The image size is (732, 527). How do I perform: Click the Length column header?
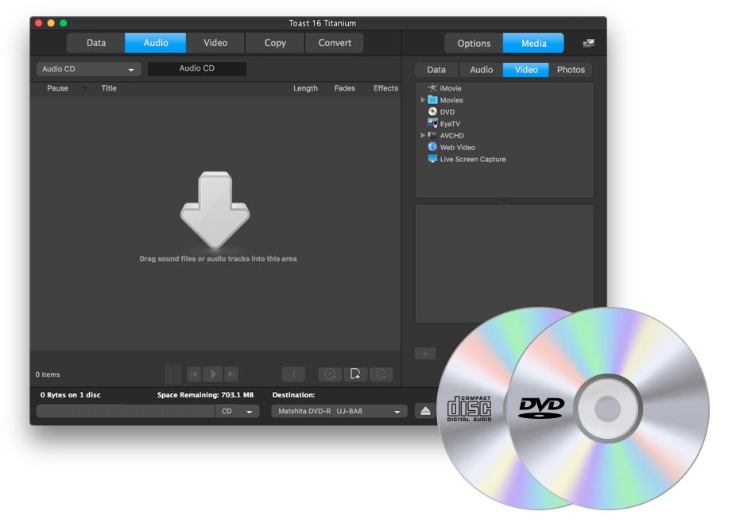coord(305,88)
